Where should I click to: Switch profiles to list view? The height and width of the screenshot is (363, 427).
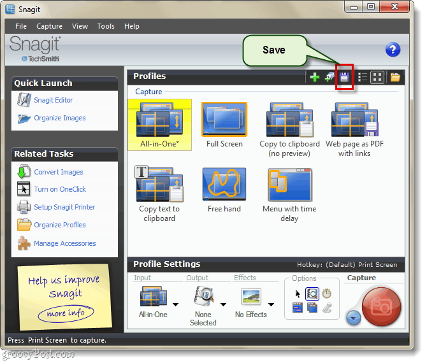click(x=363, y=77)
